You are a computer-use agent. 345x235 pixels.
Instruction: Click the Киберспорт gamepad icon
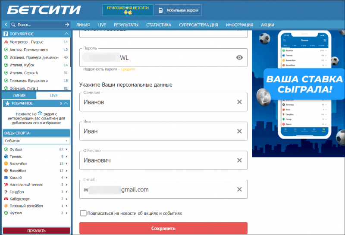(x=6, y=199)
